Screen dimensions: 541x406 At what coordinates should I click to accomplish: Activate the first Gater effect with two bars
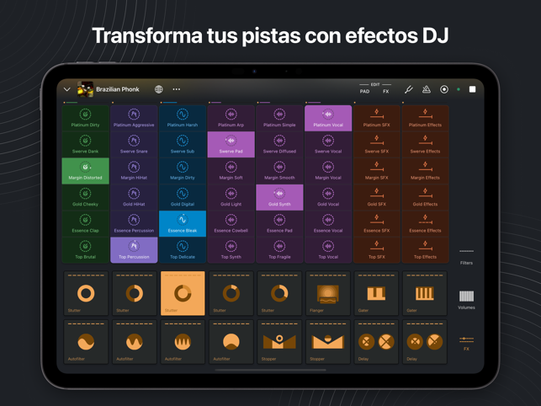click(x=376, y=293)
